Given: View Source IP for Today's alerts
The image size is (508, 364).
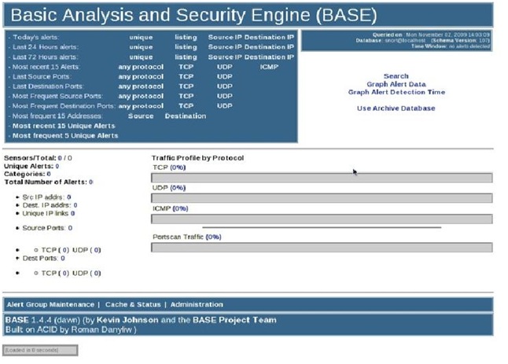Looking at the screenshot, I should [x=225, y=37].
